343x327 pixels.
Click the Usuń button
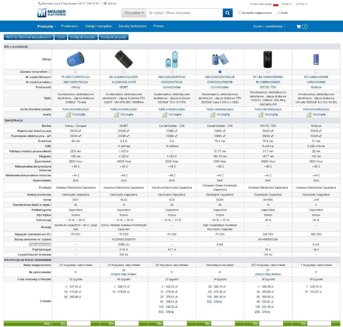[x=61, y=37]
